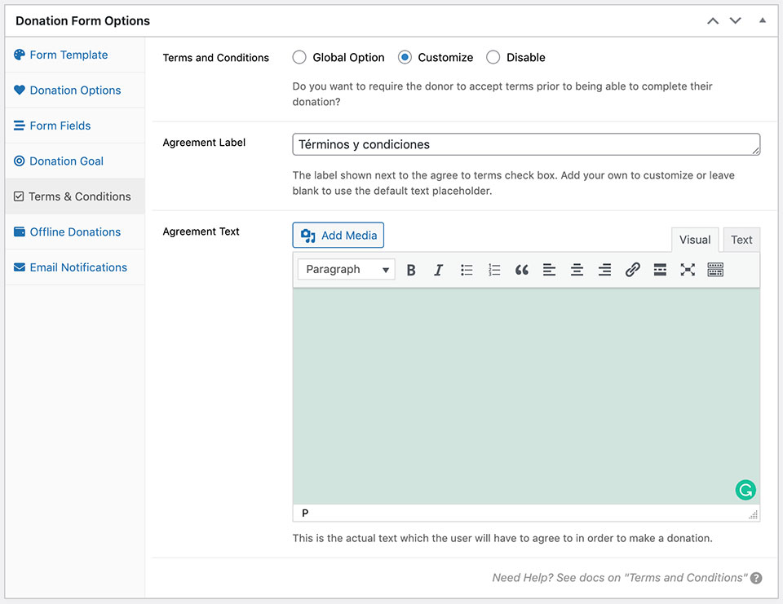Insert a numbered list
Image resolution: width=783 pixels, height=604 pixels.
[x=494, y=270]
